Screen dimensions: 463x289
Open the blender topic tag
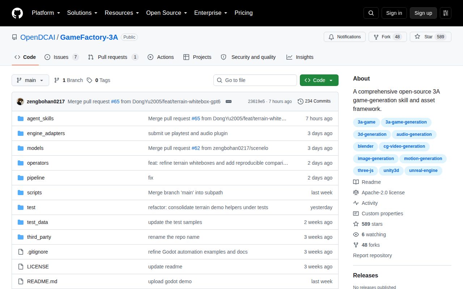point(365,146)
